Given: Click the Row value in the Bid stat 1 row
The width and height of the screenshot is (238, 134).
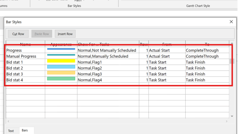Looking at the screenshot, I should point(144,62).
